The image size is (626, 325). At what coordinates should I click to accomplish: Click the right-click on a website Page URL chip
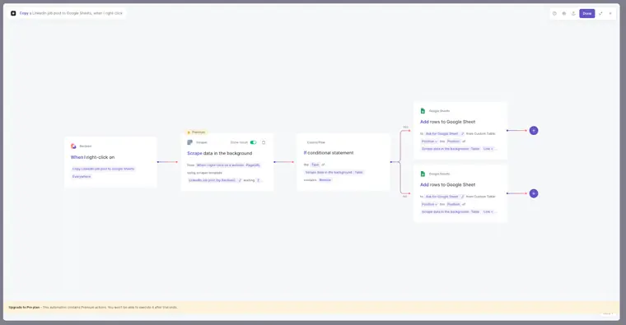click(x=228, y=165)
